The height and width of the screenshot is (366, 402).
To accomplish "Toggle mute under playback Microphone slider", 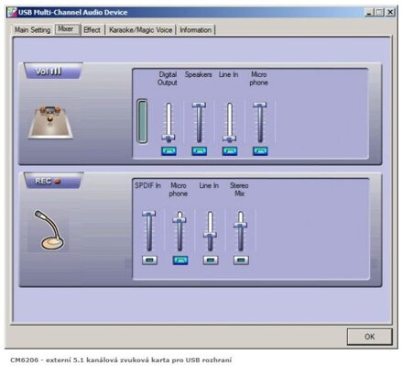I will coord(260,151).
